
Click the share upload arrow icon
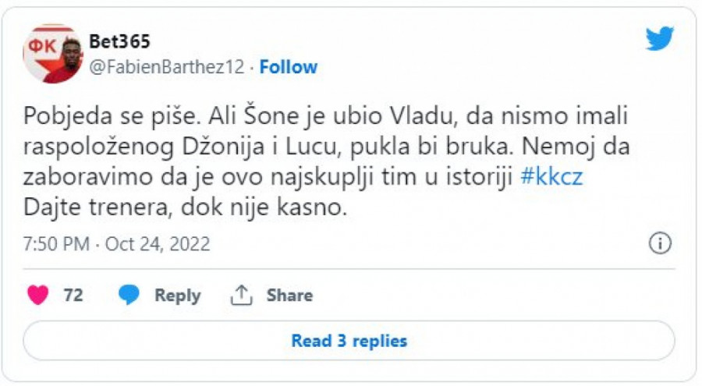click(x=240, y=296)
